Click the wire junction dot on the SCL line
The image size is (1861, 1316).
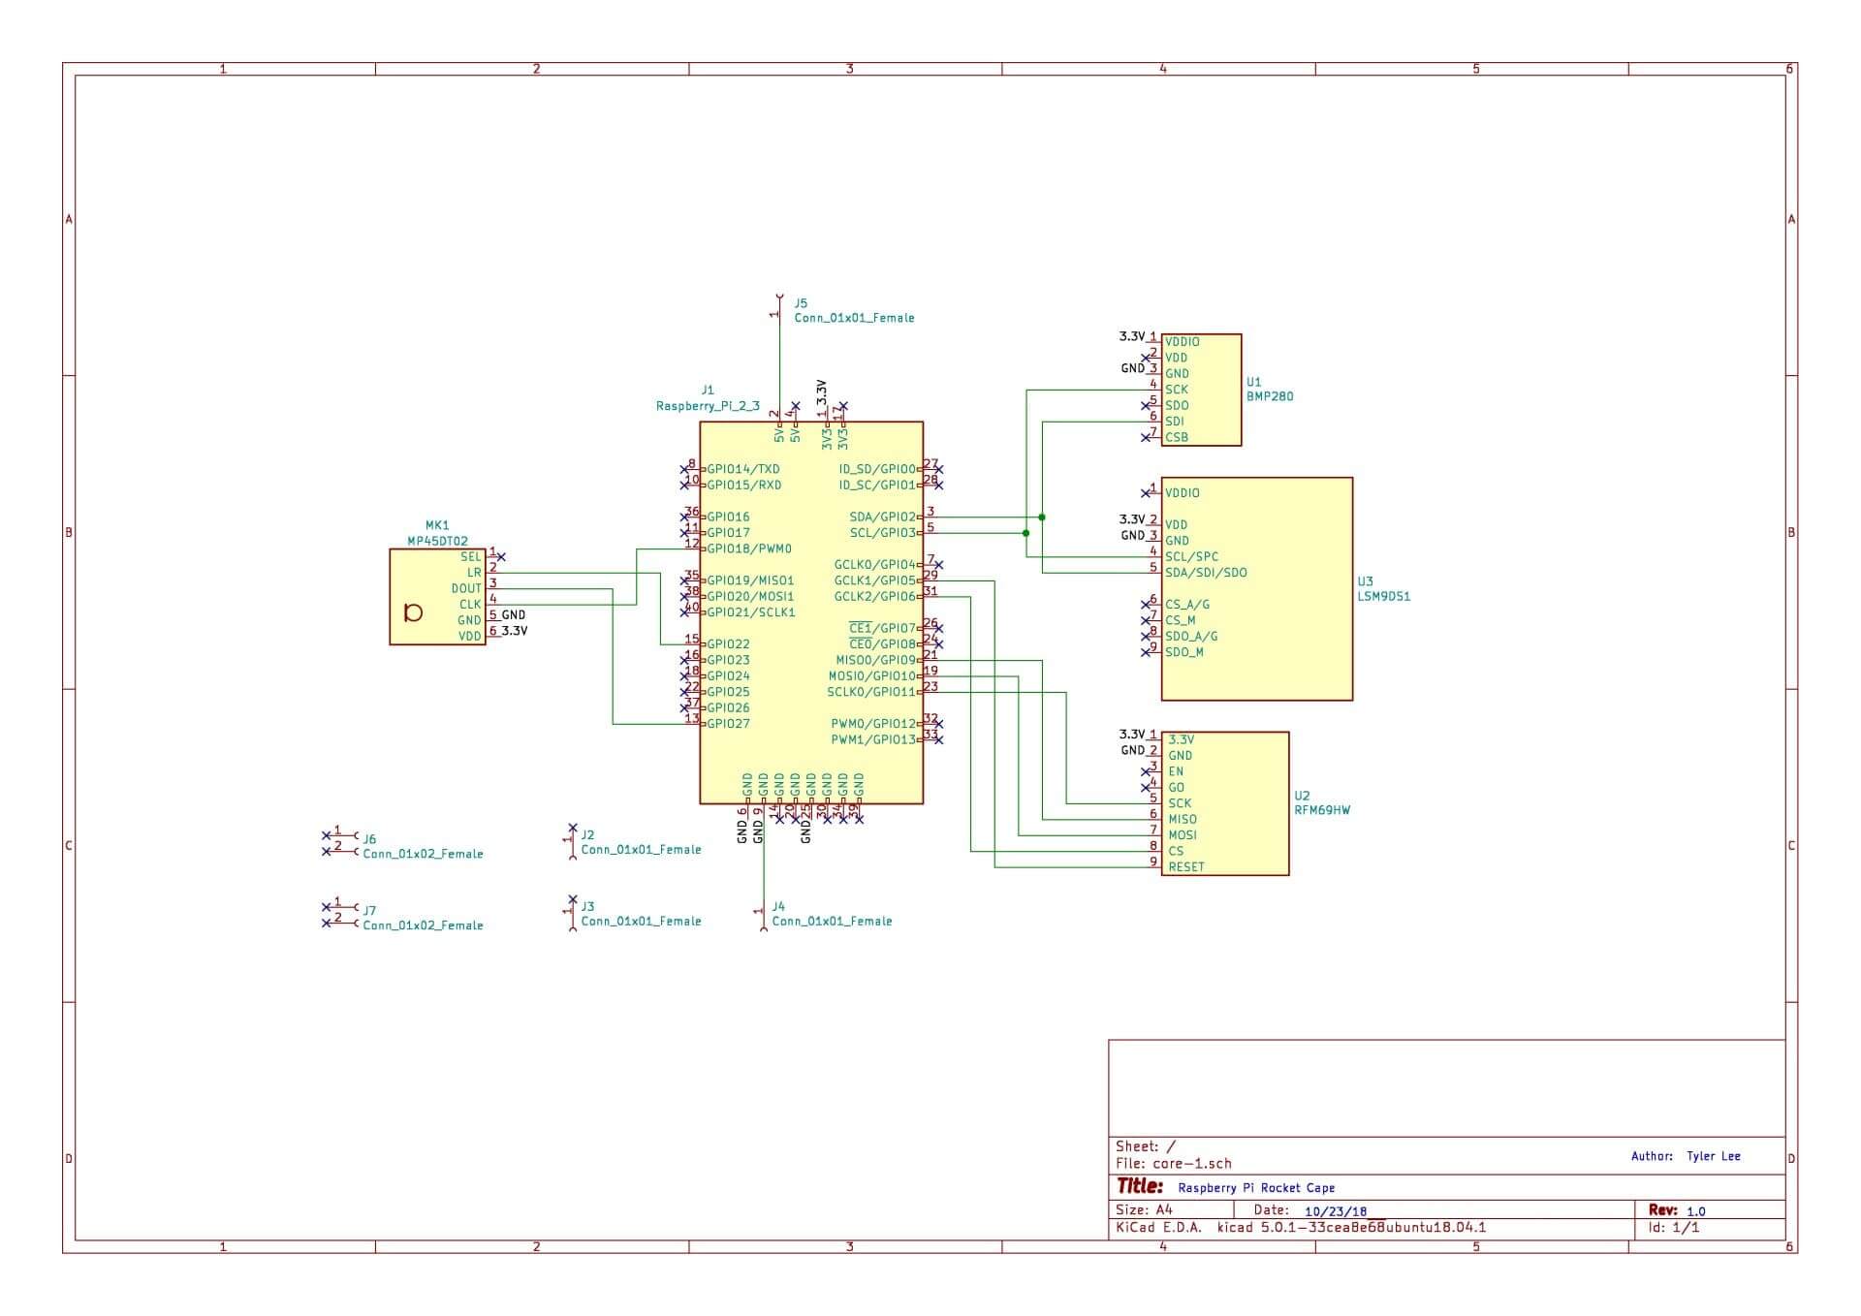click(x=1026, y=533)
